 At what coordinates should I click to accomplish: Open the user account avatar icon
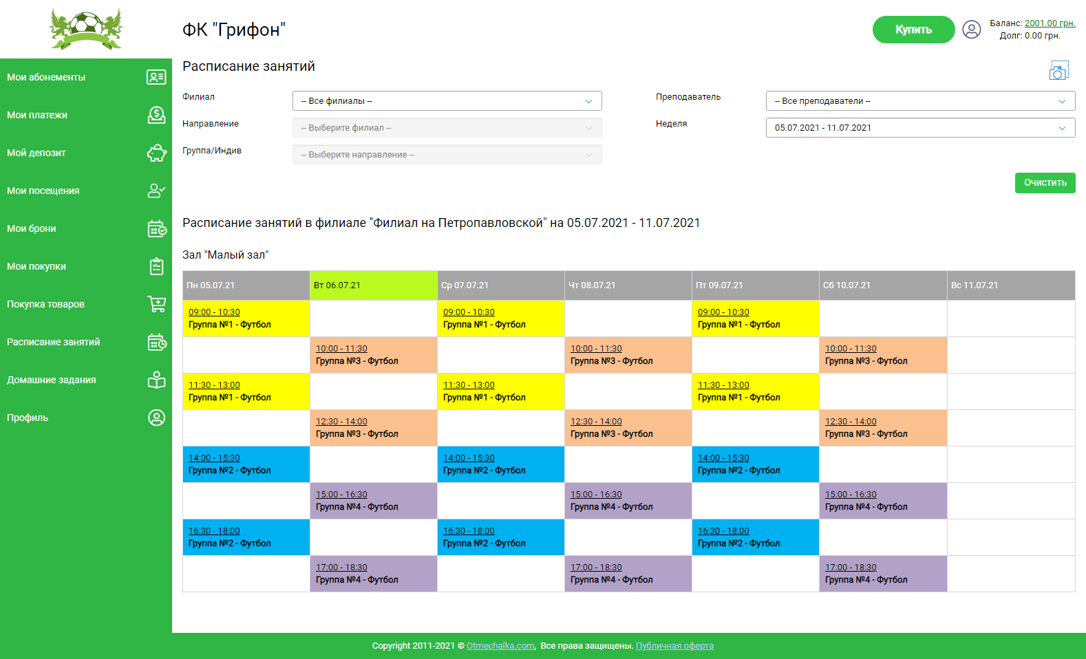971,30
